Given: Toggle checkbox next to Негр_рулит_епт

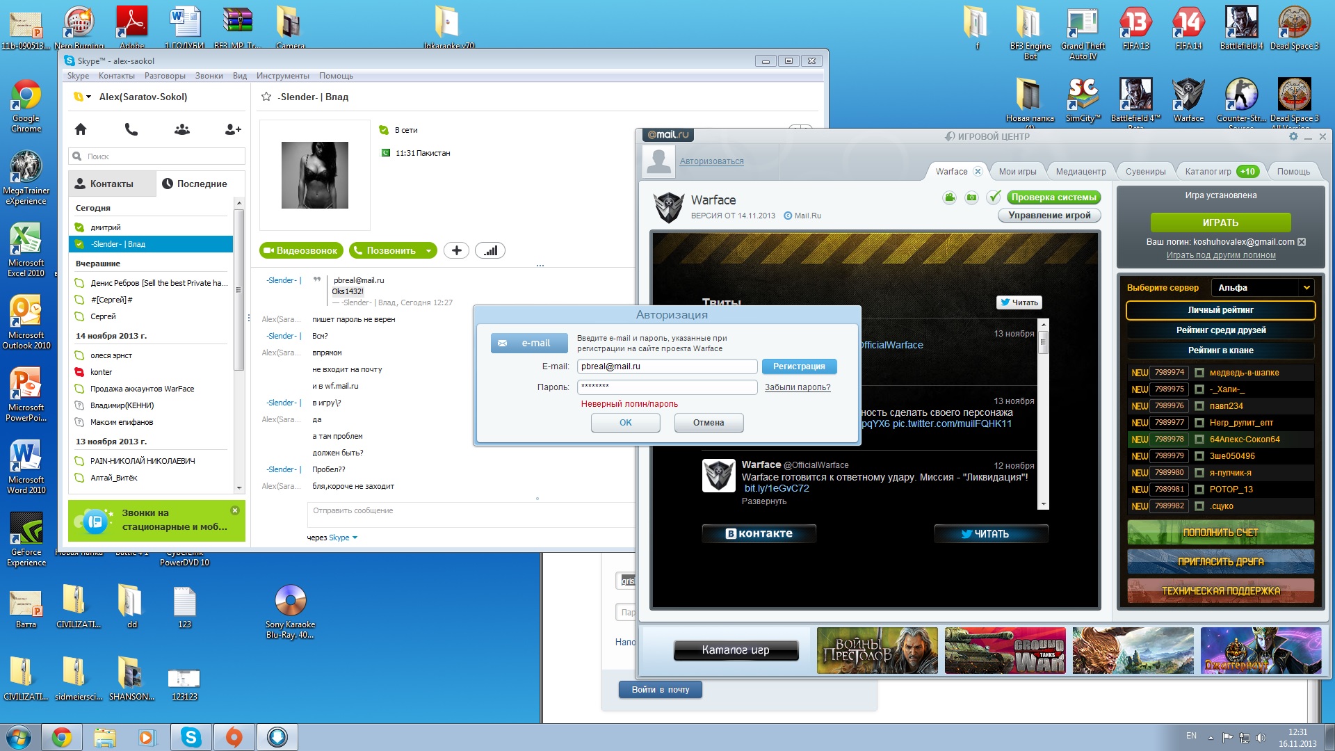Looking at the screenshot, I should [1199, 423].
